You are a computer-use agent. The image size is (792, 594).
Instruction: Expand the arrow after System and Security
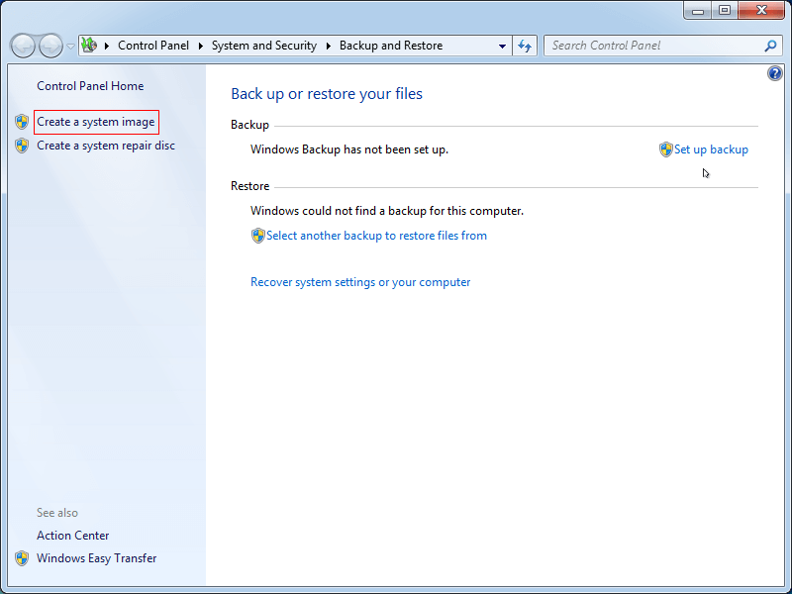pos(329,46)
